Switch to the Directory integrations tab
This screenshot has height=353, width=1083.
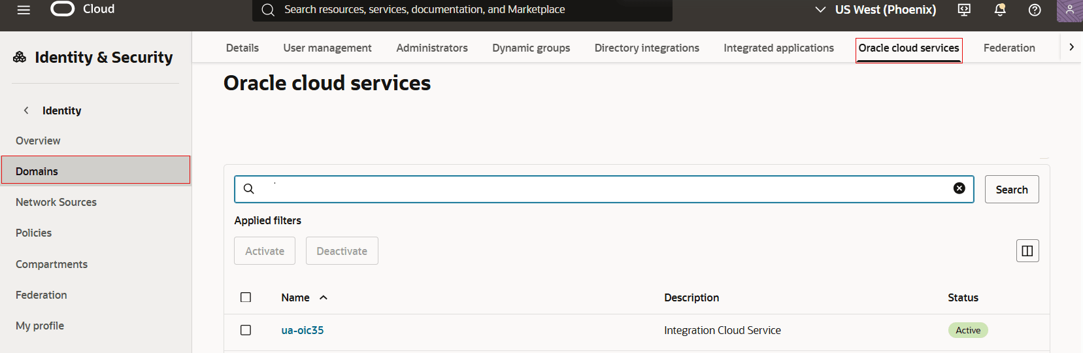647,48
